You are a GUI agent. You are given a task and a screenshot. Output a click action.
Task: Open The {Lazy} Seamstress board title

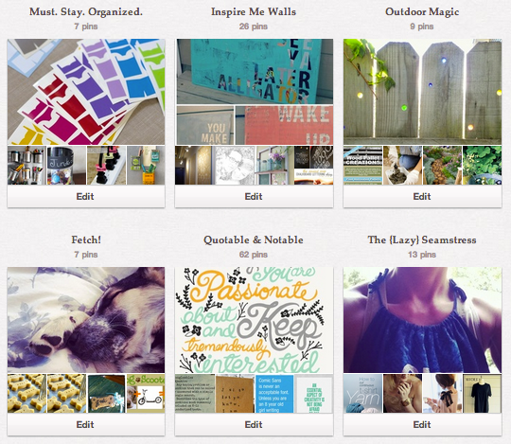click(x=422, y=240)
